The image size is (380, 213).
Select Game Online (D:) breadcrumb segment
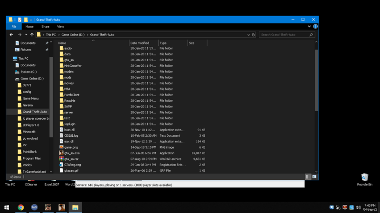(73, 35)
